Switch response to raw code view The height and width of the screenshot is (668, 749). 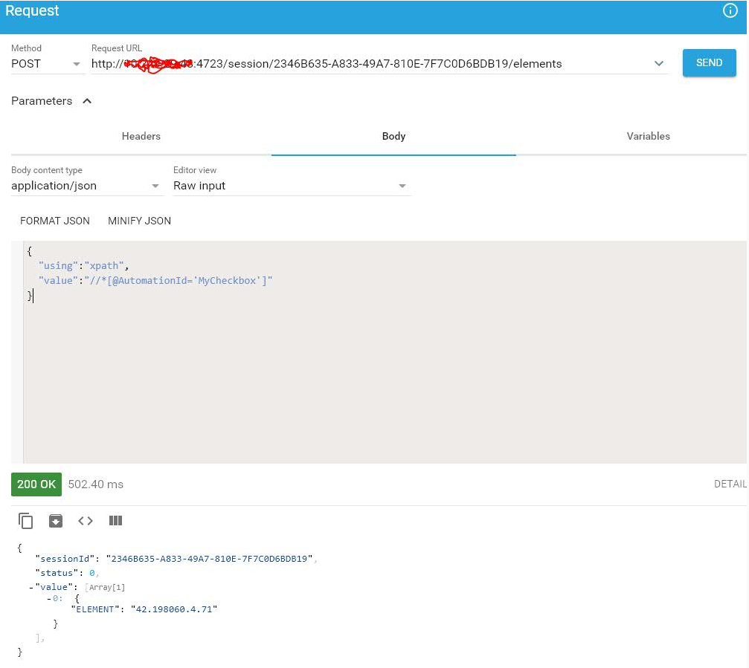pyautogui.click(x=85, y=521)
